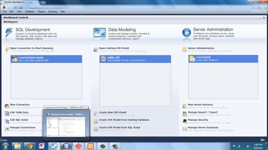Click the Edit SQL Script icon

tap(7, 121)
